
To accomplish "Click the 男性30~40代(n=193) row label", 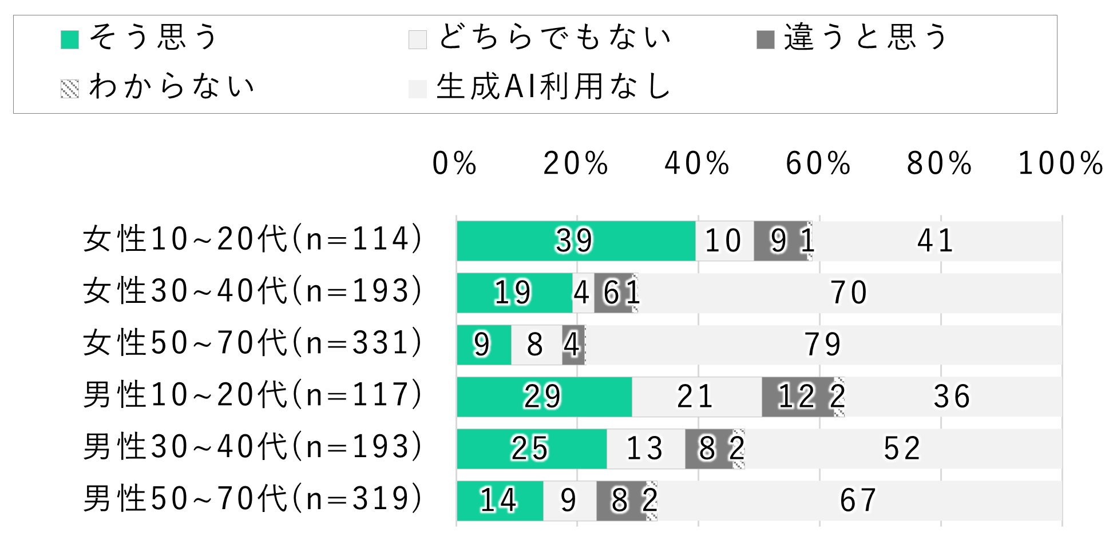I will (253, 447).
